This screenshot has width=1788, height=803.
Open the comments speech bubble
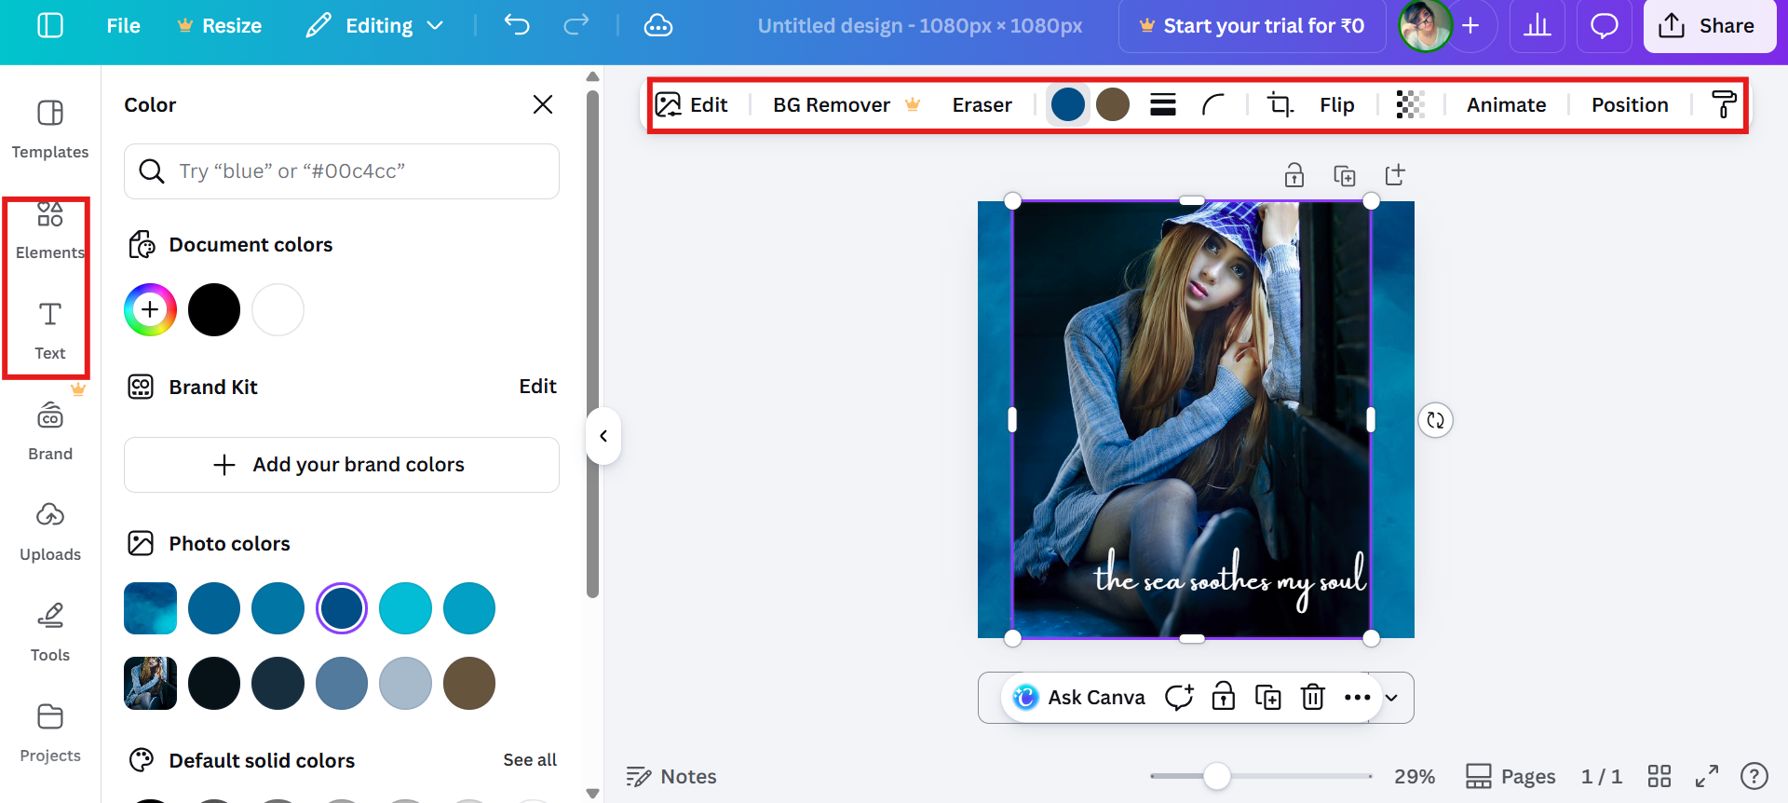pyautogui.click(x=1604, y=25)
